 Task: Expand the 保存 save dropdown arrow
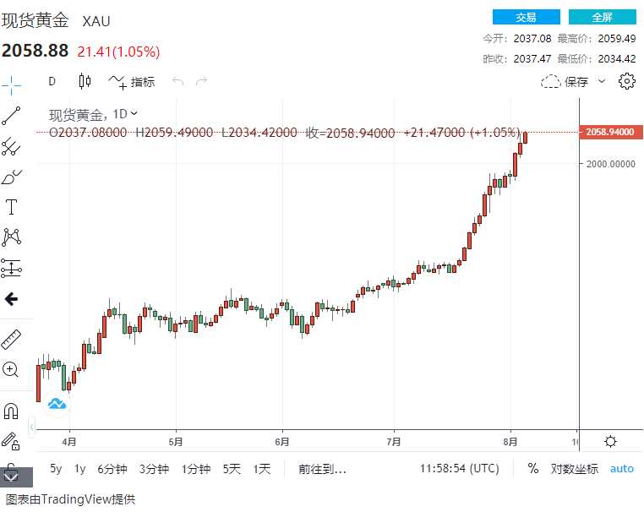click(x=602, y=82)
